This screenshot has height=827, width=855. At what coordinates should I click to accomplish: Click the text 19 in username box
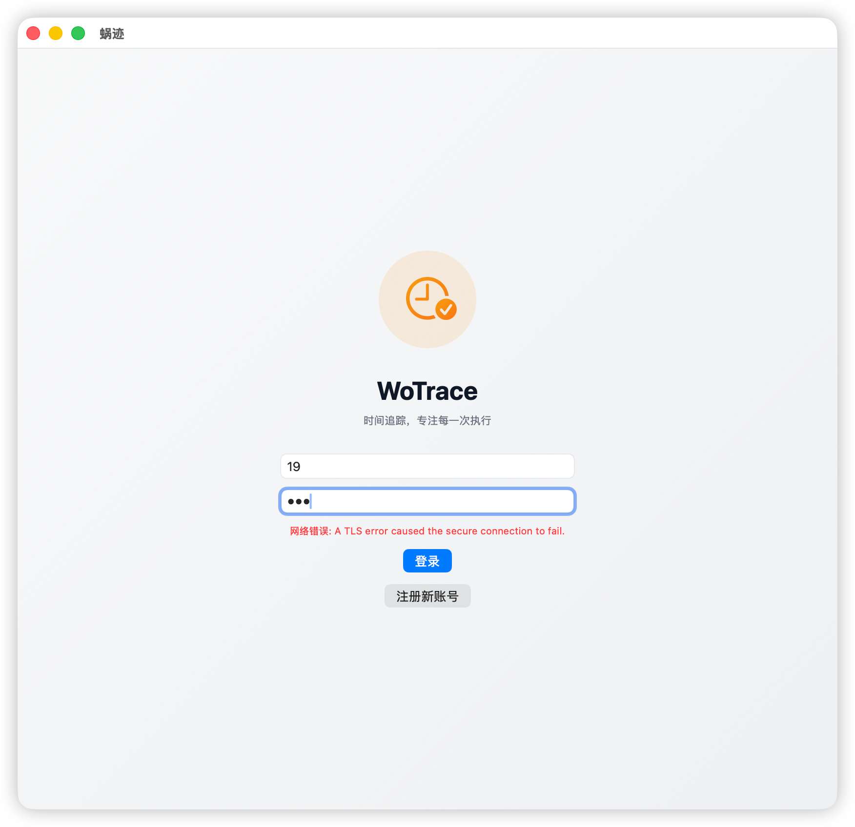294,467
